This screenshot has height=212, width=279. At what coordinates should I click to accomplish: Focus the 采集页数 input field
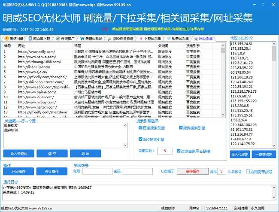click(165, 151)
